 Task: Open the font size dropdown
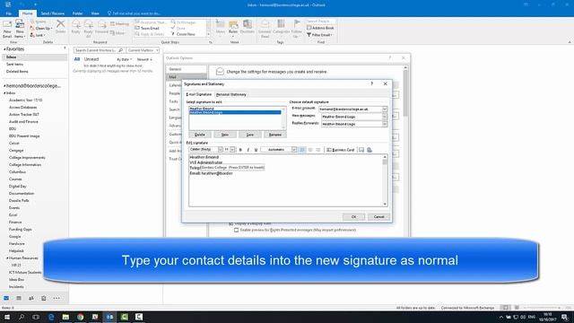233,150
